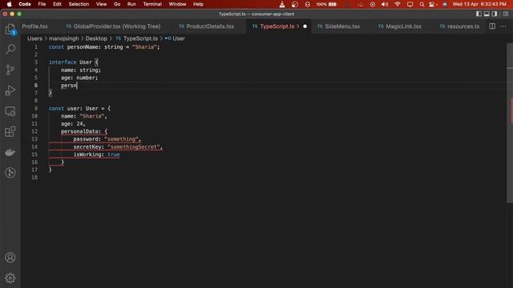Open the Code application menu
The image size is (513, 288).
(x=25, y=4)
